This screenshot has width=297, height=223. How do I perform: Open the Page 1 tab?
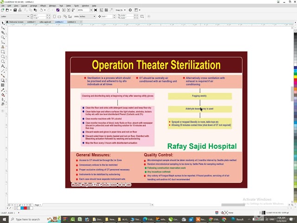(x=38, y=205)
